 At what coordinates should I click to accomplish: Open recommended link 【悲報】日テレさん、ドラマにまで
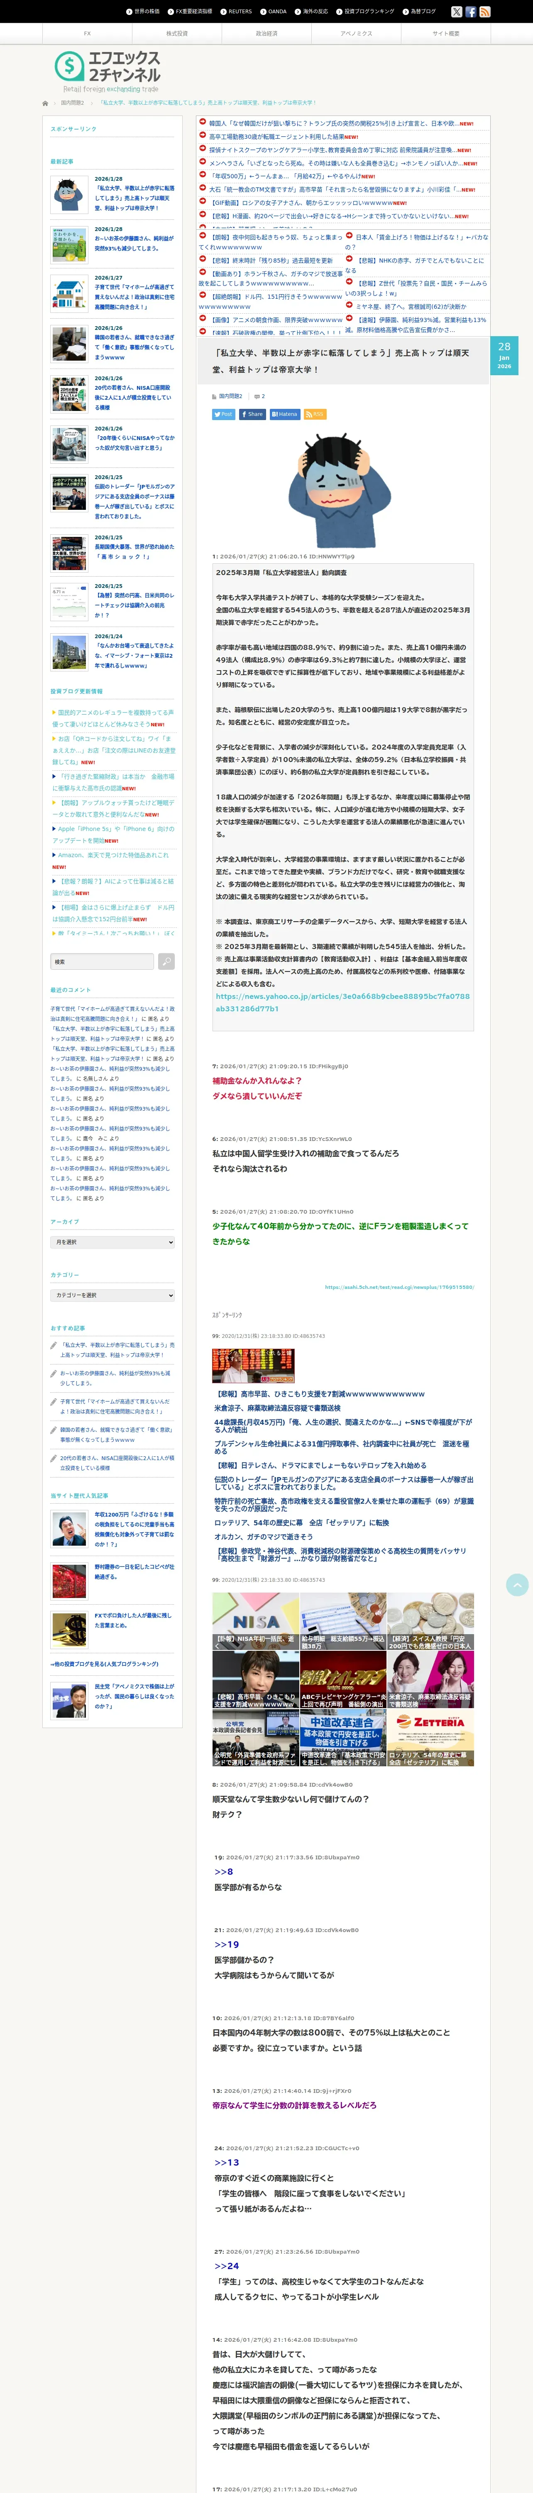(320, 1465)
